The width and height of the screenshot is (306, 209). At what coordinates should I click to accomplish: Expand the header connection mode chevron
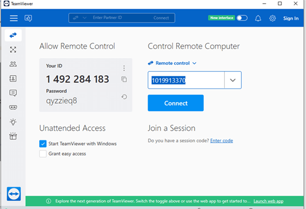tap(84, 18)
